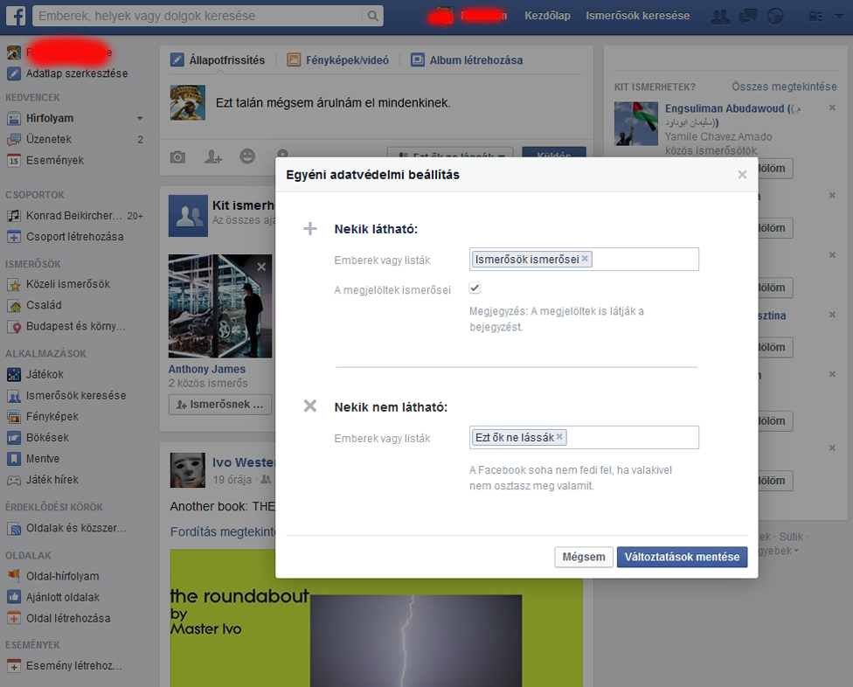Click the Facebook logo icon
The width and height of the screenshot is (853, 687).
17,15
